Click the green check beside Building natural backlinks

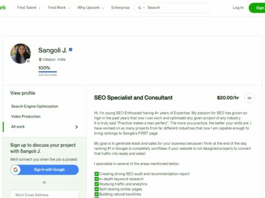point(97,194)
